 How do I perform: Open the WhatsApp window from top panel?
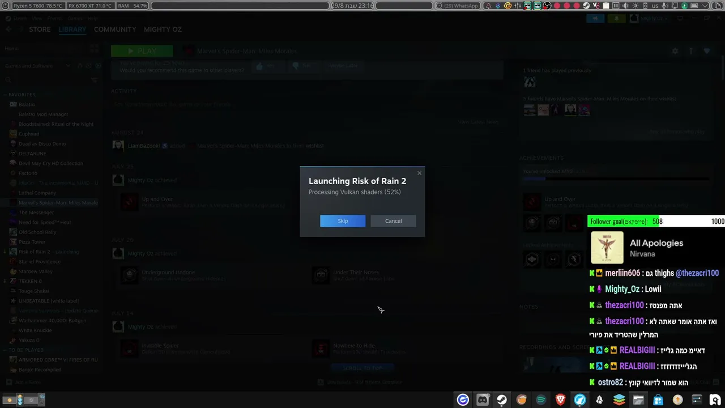457,6
